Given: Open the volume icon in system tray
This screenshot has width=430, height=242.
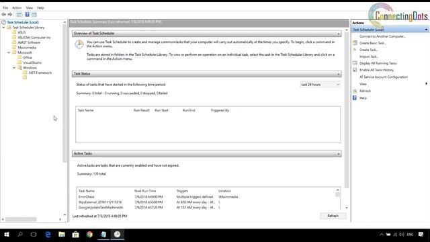Looking at the screenshot, I should tap(402, 235).
